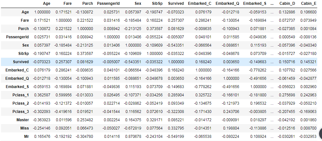Select 0.373587 in the SibSp row
The height and width of the screenshot is (141, 322).
87,54
